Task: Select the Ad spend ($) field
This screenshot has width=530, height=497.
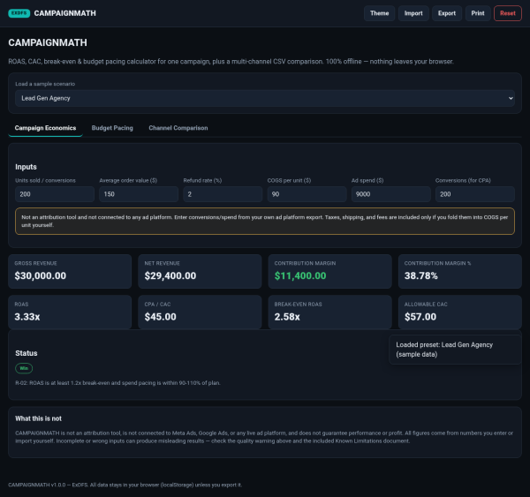Action: [x=391, y=194]
